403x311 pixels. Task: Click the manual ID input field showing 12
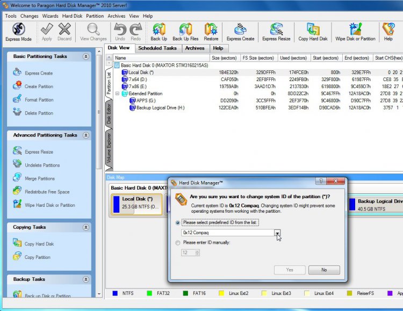pos(189,252)
